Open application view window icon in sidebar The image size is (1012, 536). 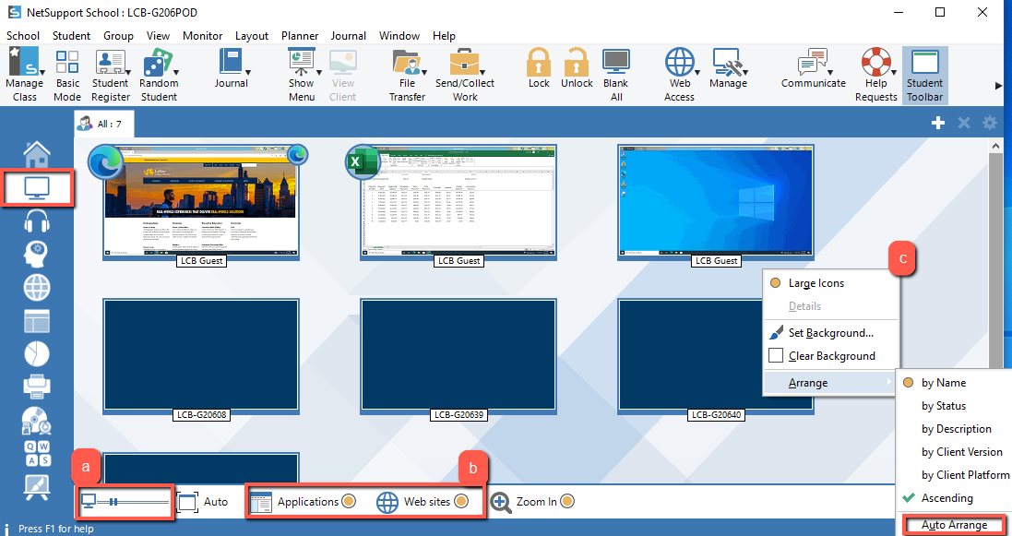tap(37, 320)
